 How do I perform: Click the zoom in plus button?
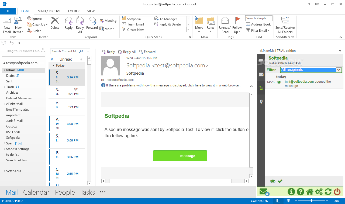point(327,201)
